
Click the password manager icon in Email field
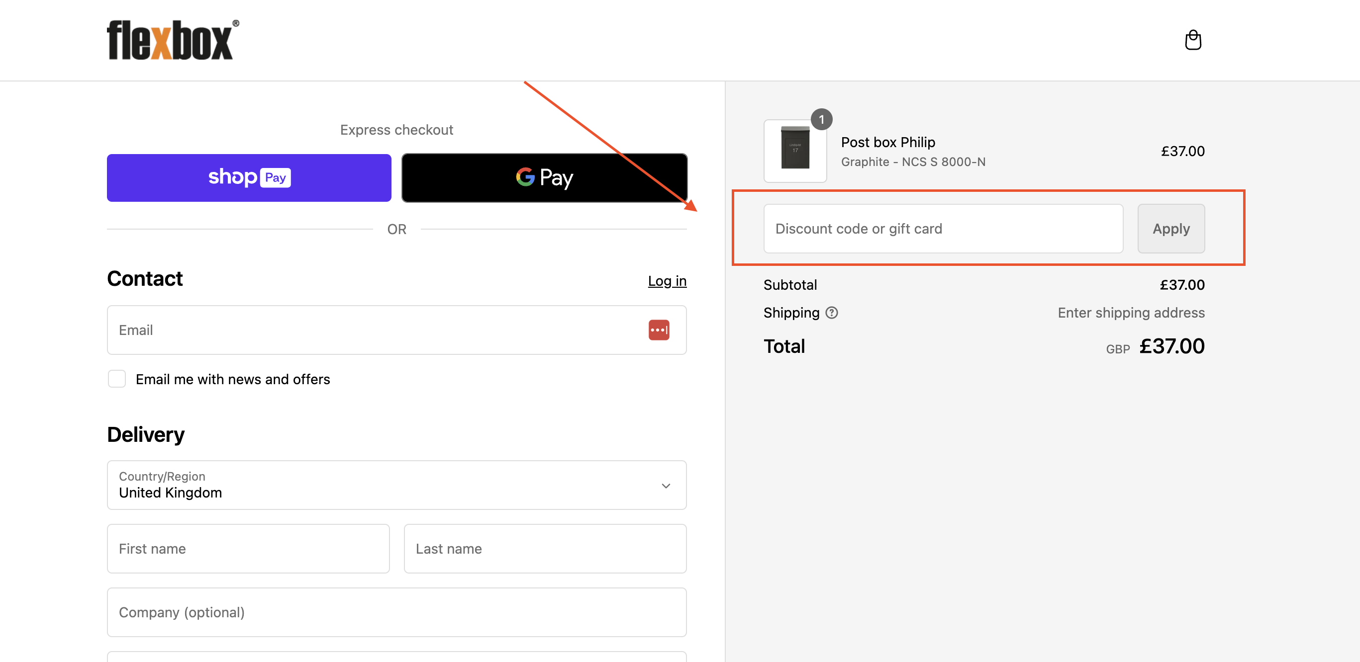[x=658, y=330]
